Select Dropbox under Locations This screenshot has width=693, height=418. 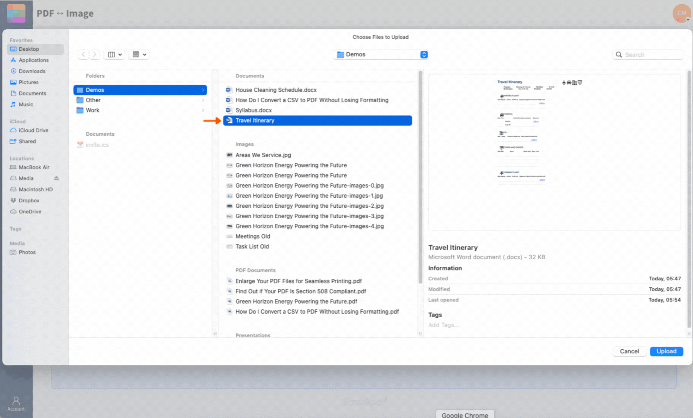(x=30, y=200)
